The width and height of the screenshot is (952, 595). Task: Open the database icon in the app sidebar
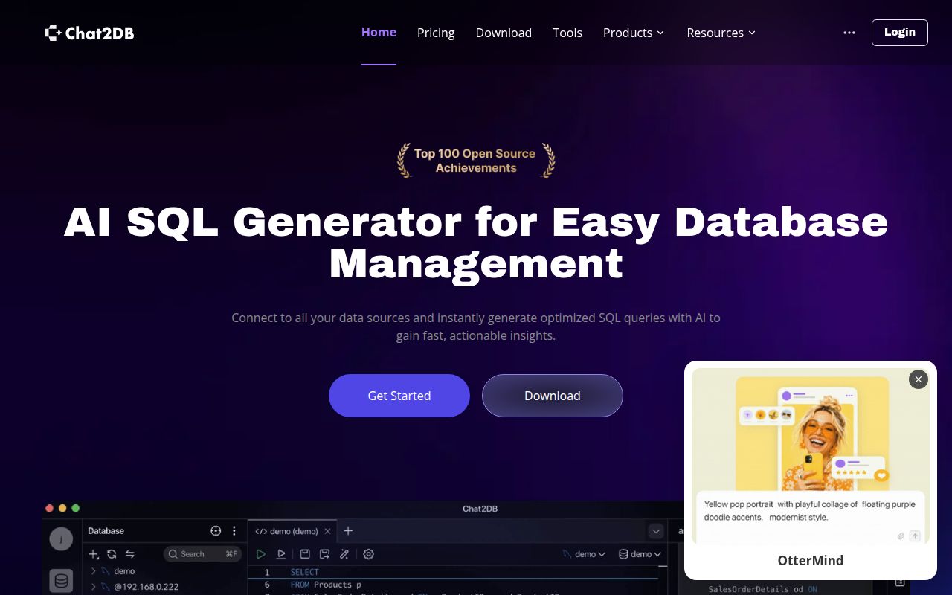61,581
